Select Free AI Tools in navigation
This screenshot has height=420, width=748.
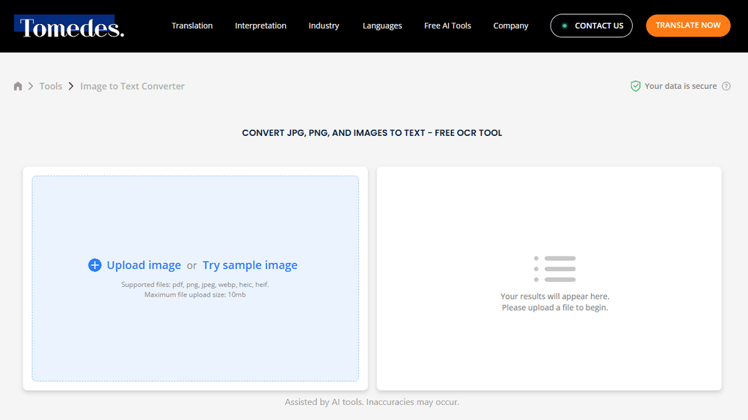447,25
